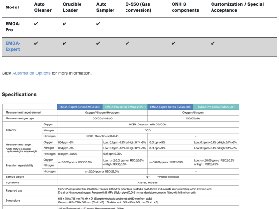Select the ONH 3 components header
This screenshot has height=209, width=279.
[185, 7]
